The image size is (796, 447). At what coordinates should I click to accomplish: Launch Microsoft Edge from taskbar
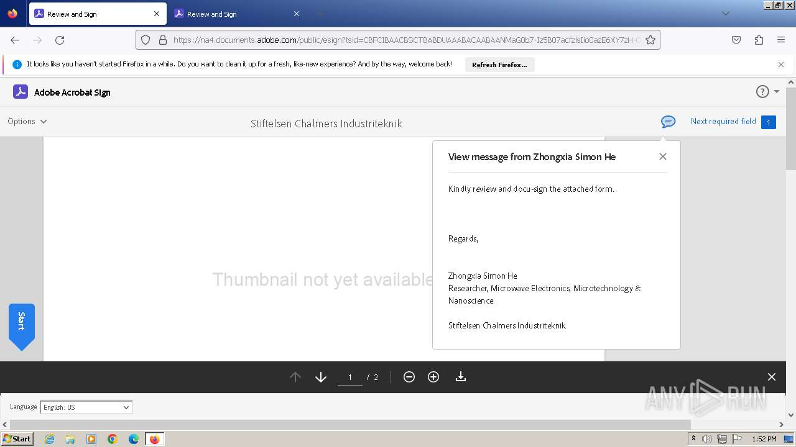134,439
